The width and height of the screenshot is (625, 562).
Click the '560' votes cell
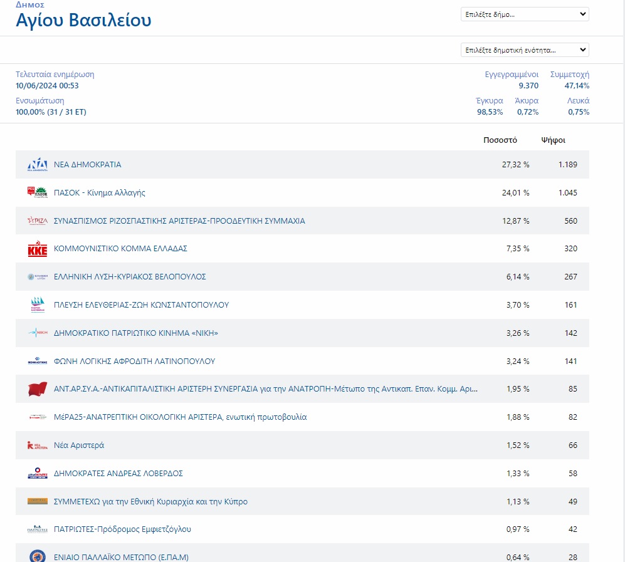571,221
